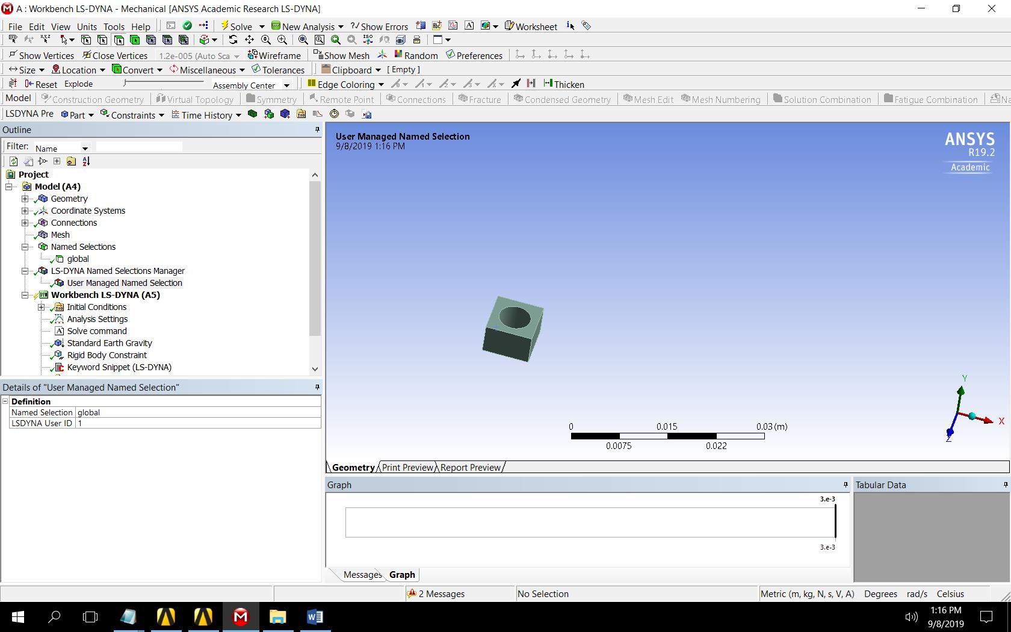
Task: Select Body selection filter icon
Action: [x=135, y=40]
